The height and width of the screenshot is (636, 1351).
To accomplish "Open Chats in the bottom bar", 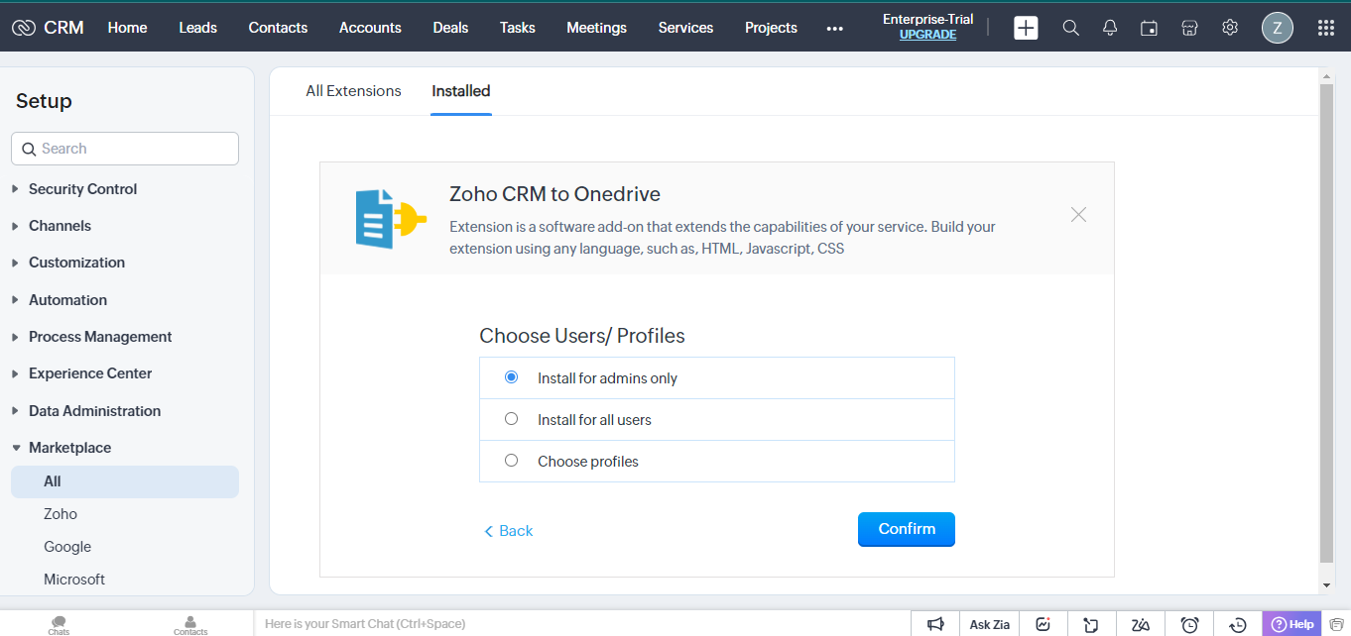I will pyautogui.click(x=60, y=625).
